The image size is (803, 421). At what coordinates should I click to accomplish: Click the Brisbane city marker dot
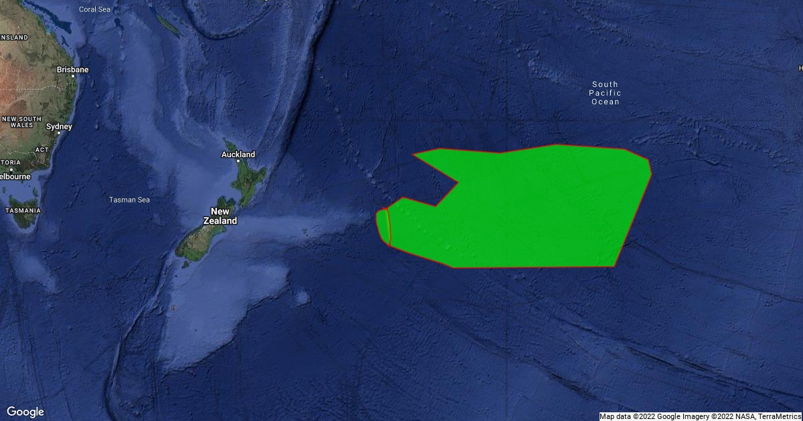pos(74,76)
